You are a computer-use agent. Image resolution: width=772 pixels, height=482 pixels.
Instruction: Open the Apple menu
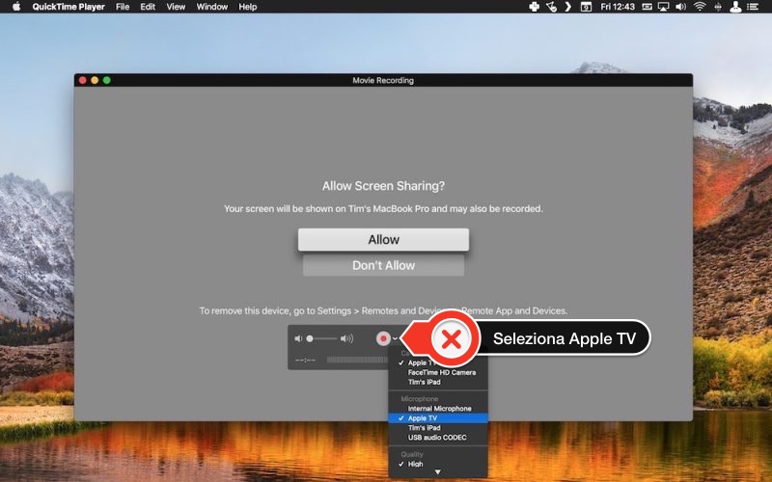click(x=15, y=7)
